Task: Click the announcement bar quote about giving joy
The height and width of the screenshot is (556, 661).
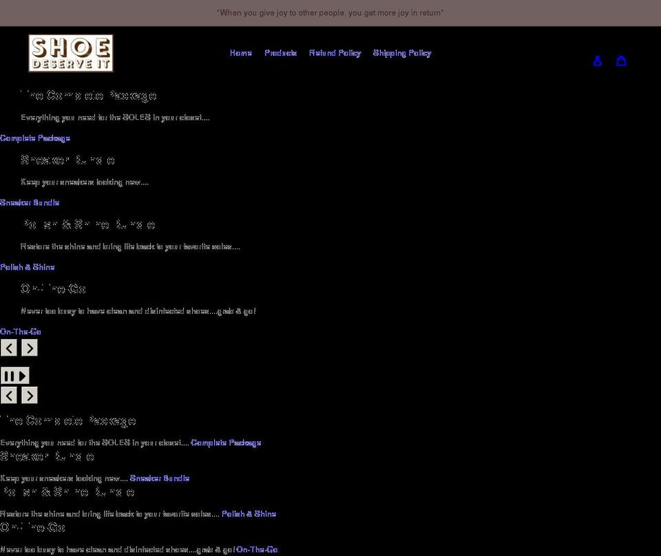Action: tap(330, 13)
